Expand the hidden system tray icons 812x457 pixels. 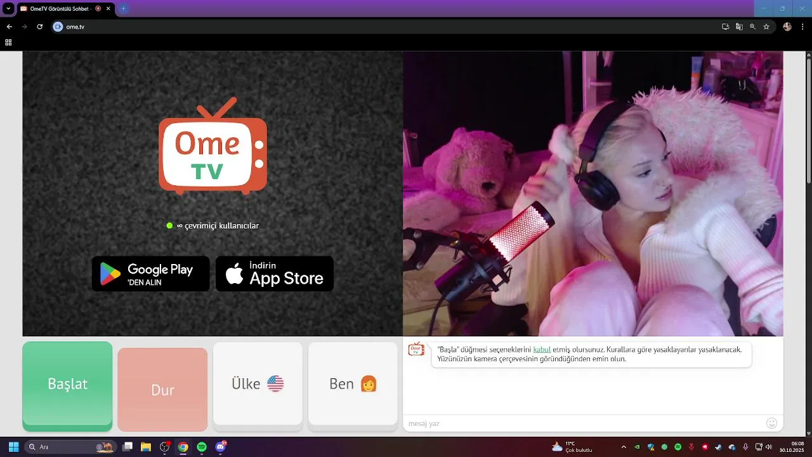click(624, 447)
